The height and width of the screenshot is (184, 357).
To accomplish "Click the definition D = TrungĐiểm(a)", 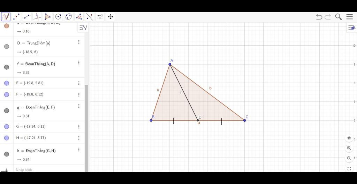I will pyautogui.click(x=34, y=43).
